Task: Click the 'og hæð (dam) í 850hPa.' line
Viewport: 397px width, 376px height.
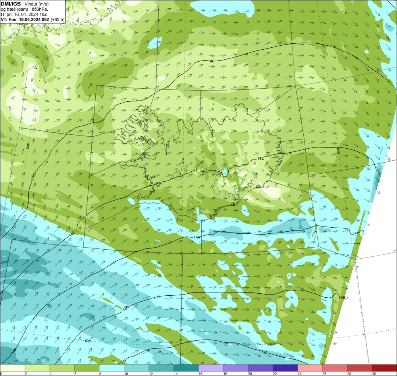Action: pyautogui.click(x=25, y=9)
